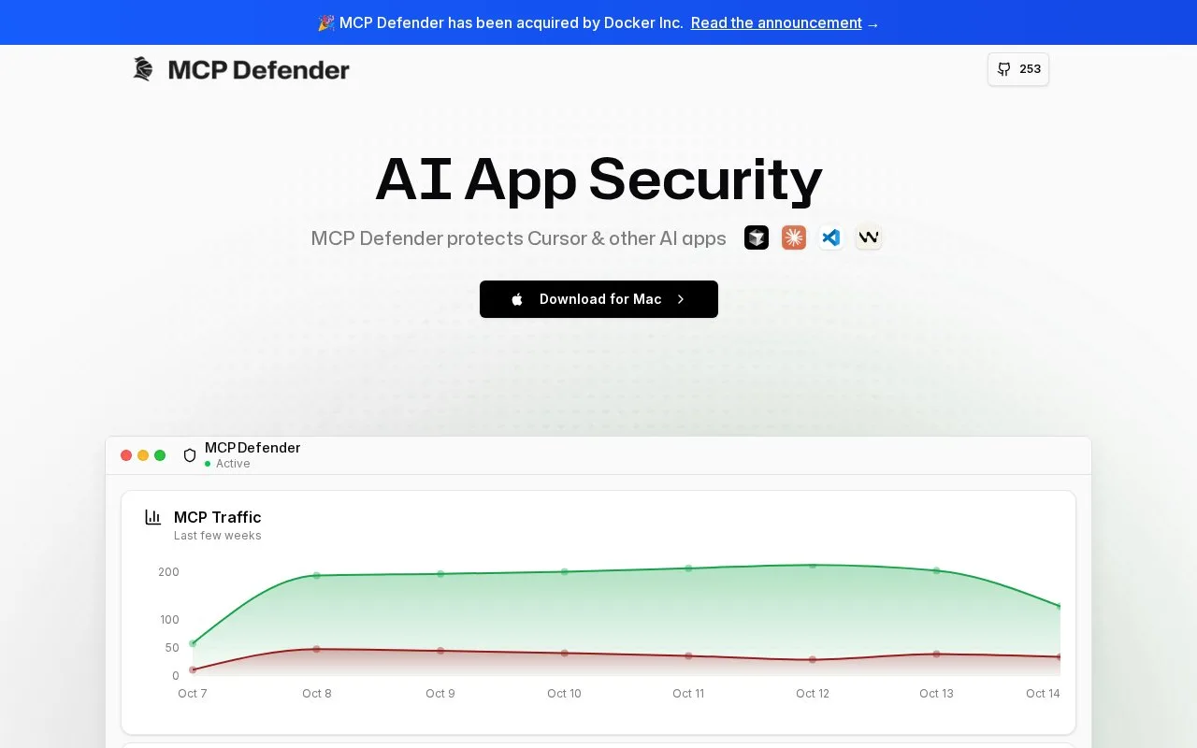Viewport: 1197px width, 748px height.
Task: Click the Visual Studio Code icon
Action: pyautogui.click(x=831, y=237)
